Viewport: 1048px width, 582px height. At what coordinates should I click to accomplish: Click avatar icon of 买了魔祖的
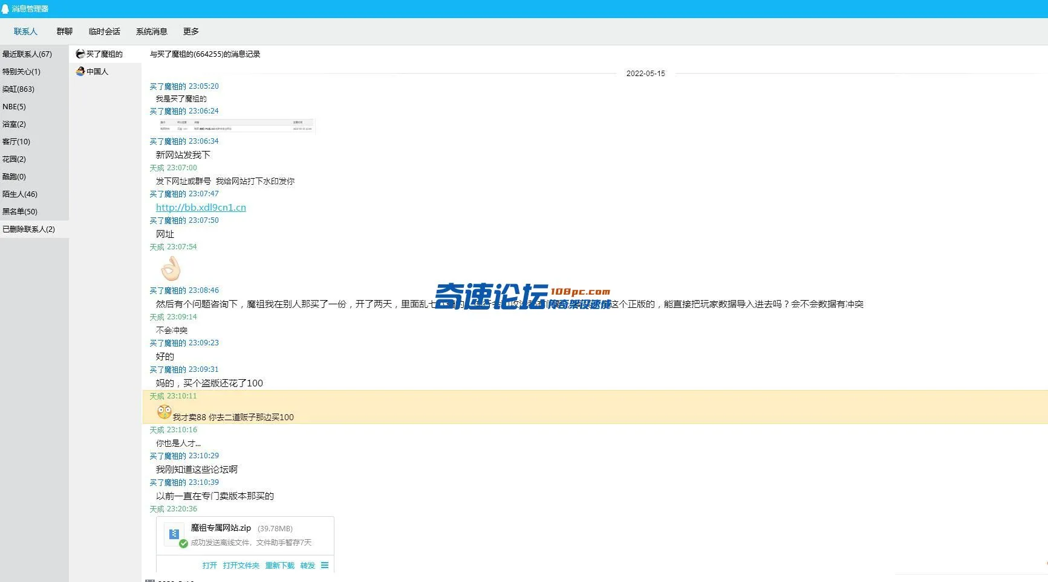tap(80, 54)
